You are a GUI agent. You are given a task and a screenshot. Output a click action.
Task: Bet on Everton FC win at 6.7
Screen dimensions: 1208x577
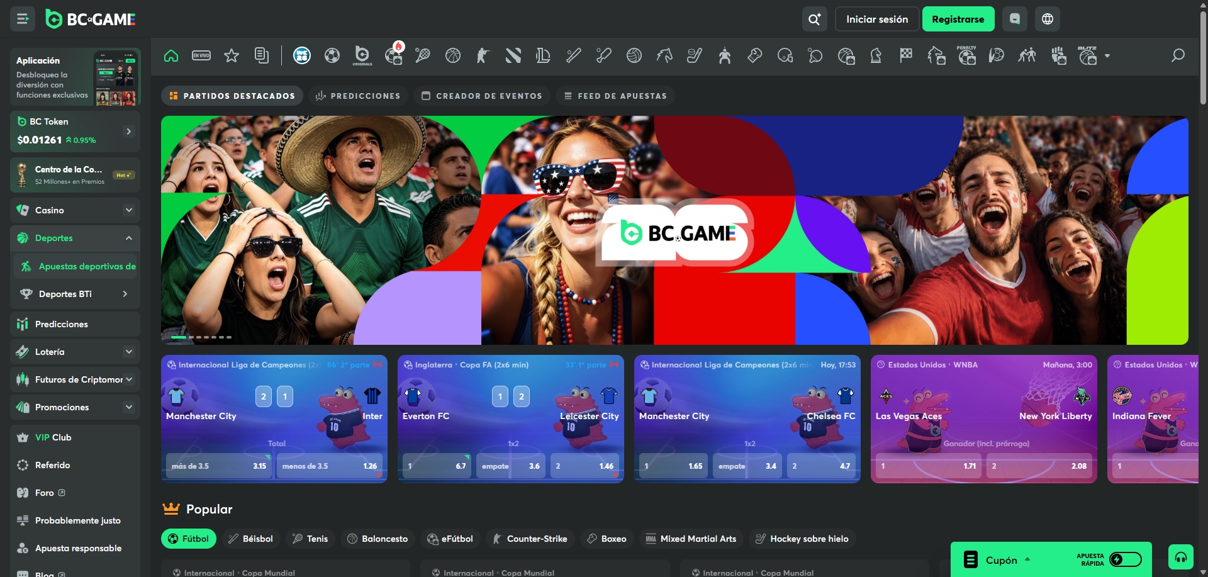pos(437,466)
